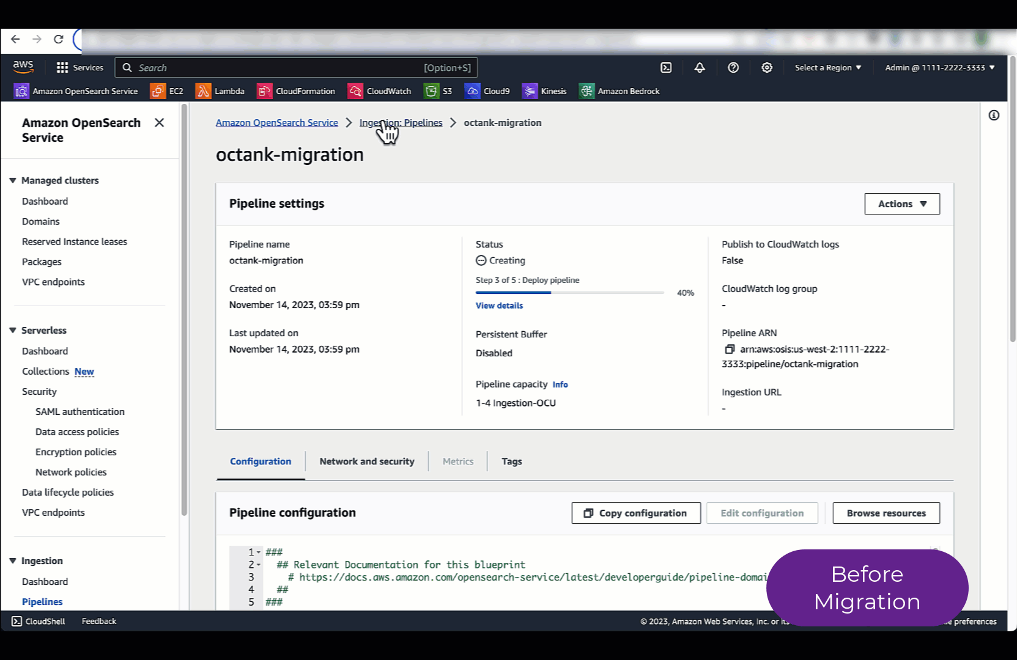Reload the page in the browser
This screenshot has height=660, width=1017.
point(59,39)
